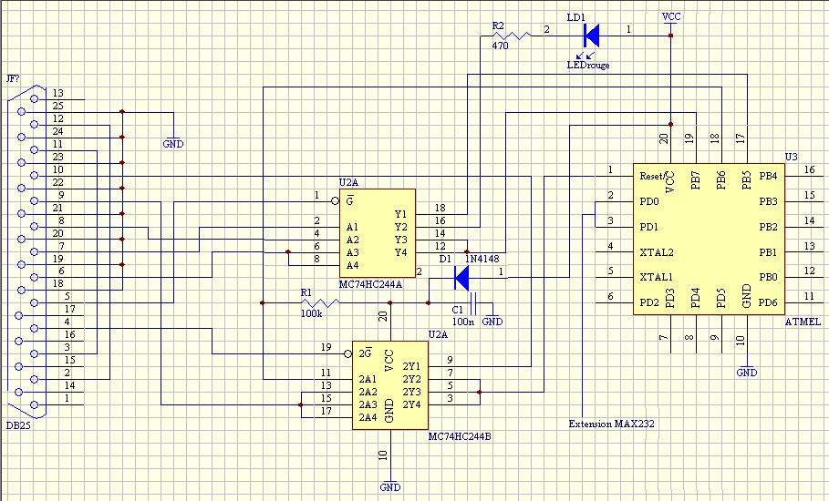Click the GND symbol under U3 pin 10
This screenshot has height=501, width=829.
(x=747, y=370)
